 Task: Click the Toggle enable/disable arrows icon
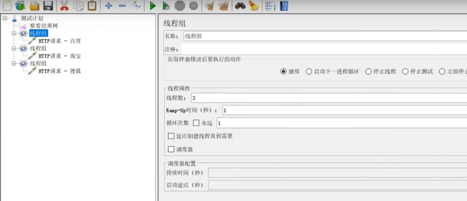tap(136, 5)
